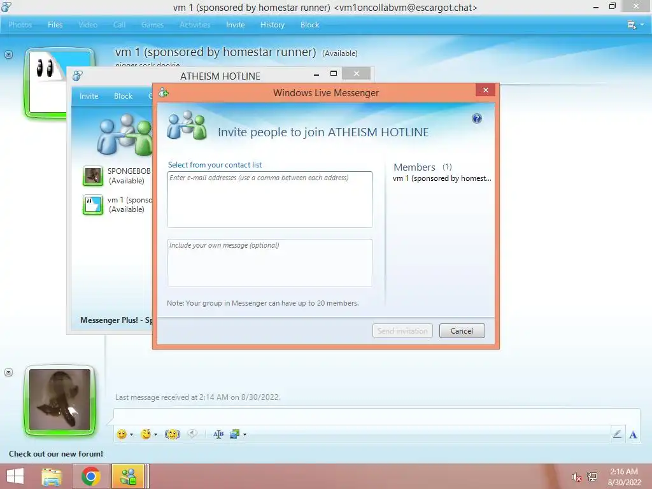Select vm 1 in the group member list

(x=117, y=204)
